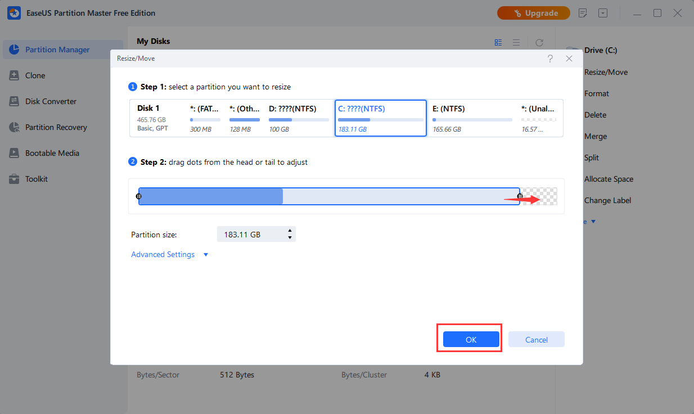
Task: Choose Resize/Move in the right panel
Action: click(606, 72)
